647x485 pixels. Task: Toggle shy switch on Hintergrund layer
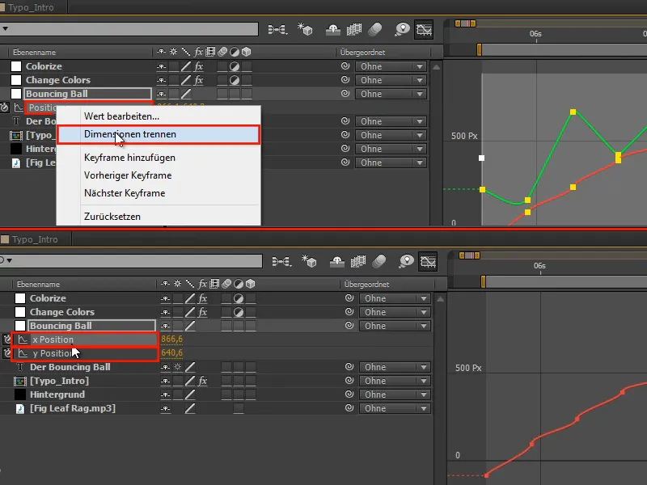(x=166, y=394)
